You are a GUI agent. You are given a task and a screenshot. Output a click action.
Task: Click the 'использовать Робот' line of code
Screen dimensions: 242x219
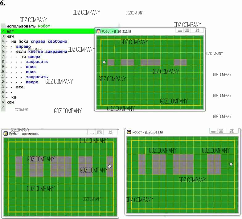[28, 26]
